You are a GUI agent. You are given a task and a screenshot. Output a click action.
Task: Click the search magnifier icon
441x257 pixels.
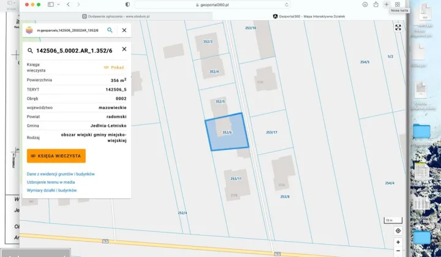coord(110,29)
